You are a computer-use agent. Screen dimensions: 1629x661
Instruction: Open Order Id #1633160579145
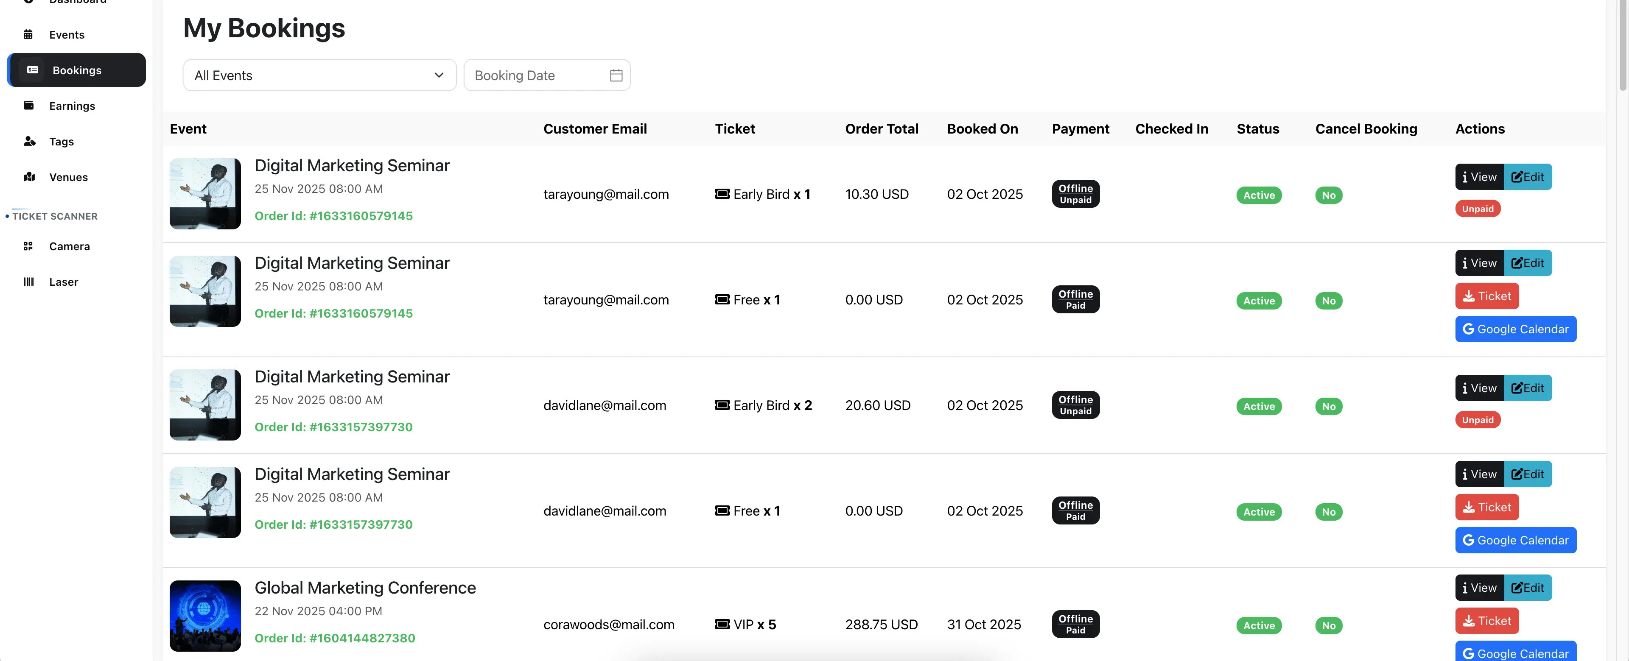pyautogui.click(x=334, y=215)
